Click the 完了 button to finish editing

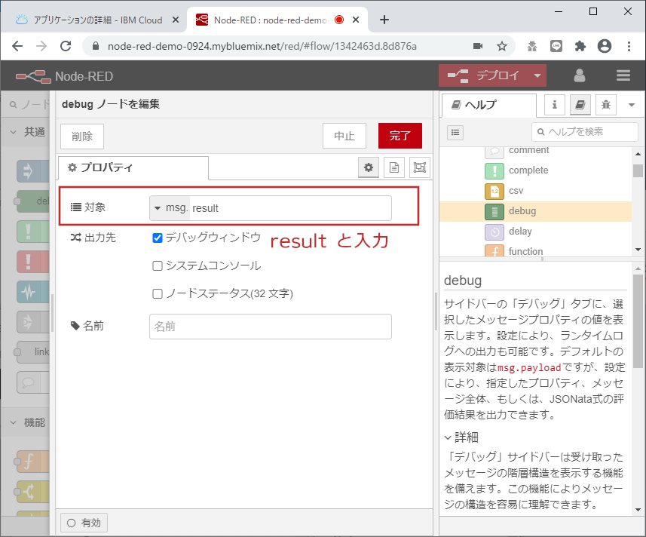tap(400, 136)
